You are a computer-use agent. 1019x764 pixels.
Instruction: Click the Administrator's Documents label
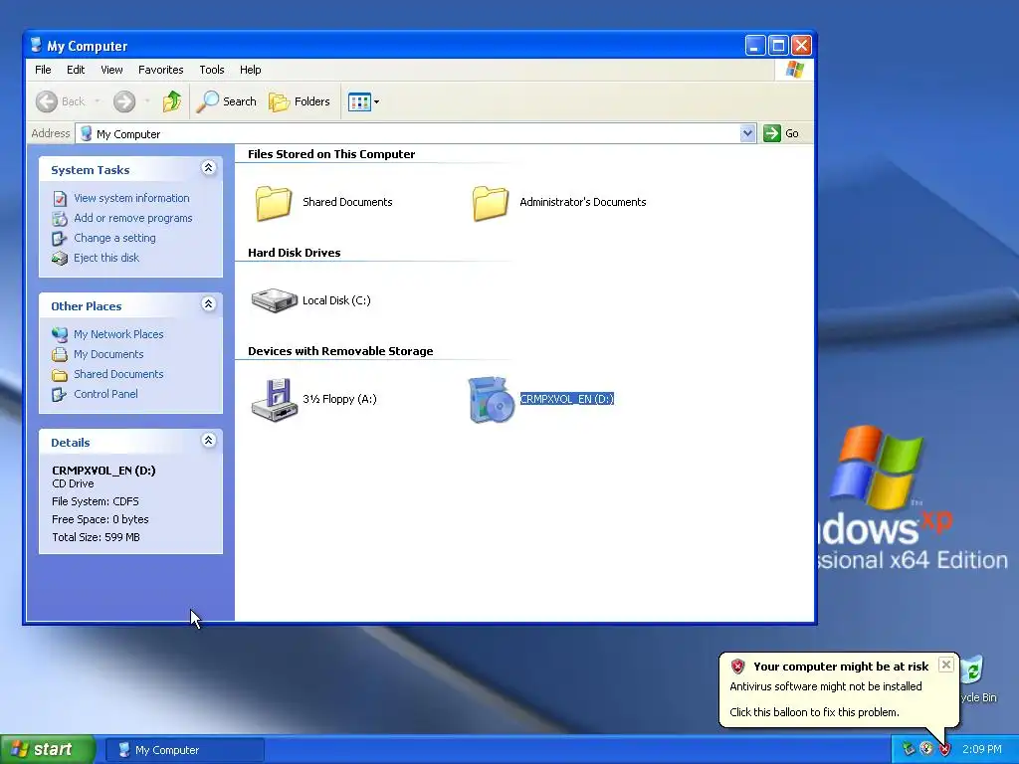pos(583,202)
